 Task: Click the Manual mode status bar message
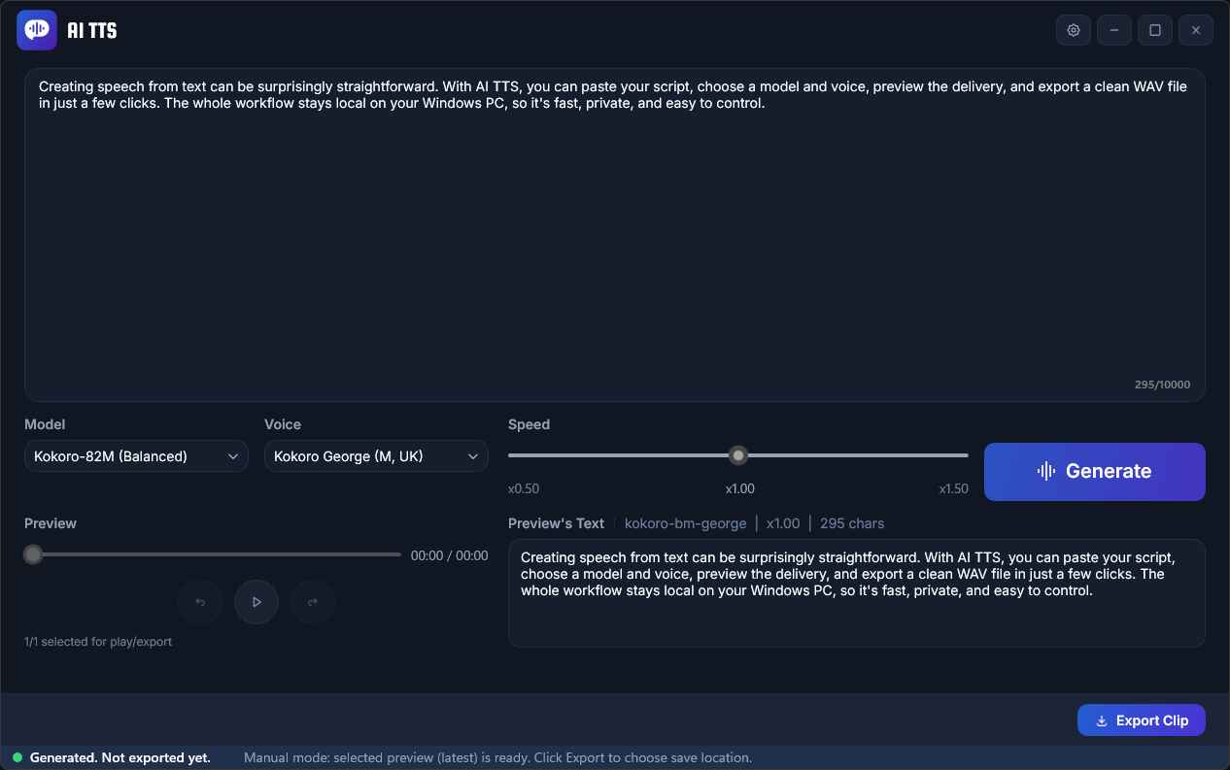coord(497,757)
